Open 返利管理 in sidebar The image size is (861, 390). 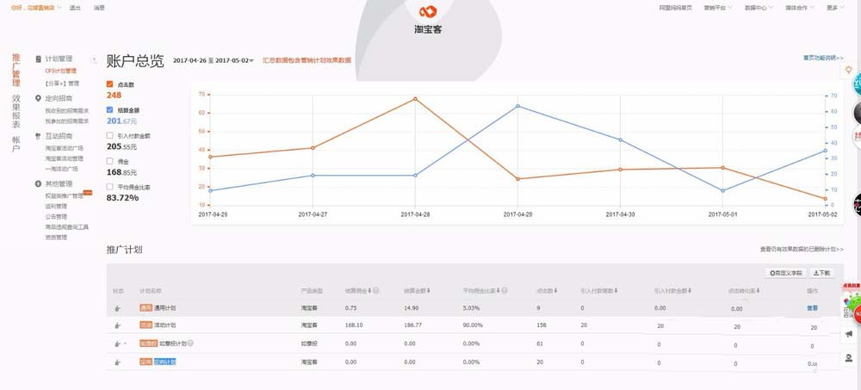pyautogui.click(x=56, y=207)
